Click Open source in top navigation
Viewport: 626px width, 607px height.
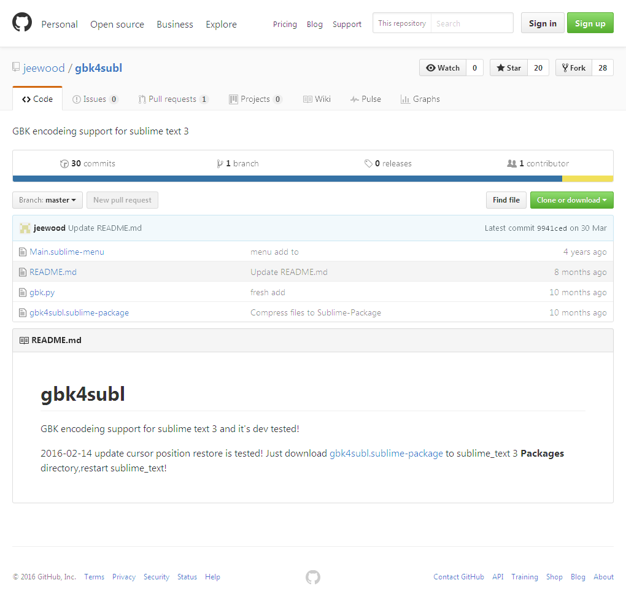pyautogui.click(x=117, y=25)
